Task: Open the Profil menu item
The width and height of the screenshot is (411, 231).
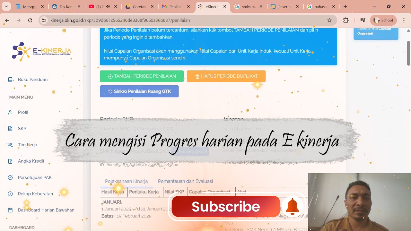Action: coord(23,112)
